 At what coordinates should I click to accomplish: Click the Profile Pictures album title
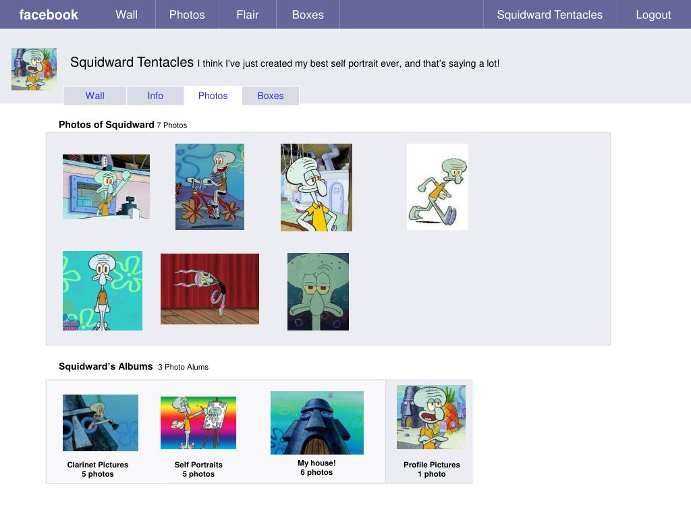(432, 465)
